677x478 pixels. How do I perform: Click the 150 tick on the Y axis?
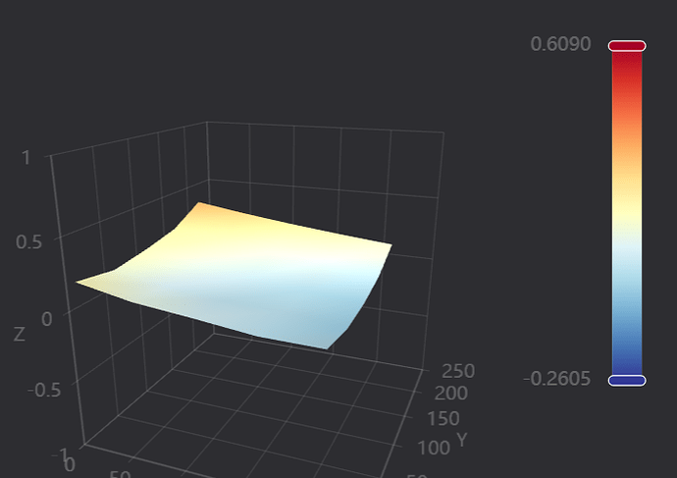[443, 419]
